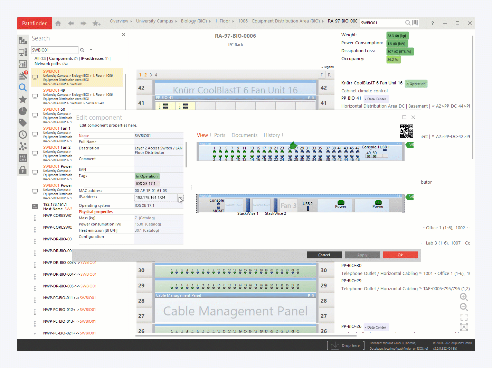
Task: Open the maintenance tasks icon with red badge
Action: pos(23,75)
